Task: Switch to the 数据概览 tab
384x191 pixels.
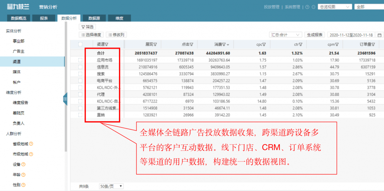Action: [x=19, y=18]
